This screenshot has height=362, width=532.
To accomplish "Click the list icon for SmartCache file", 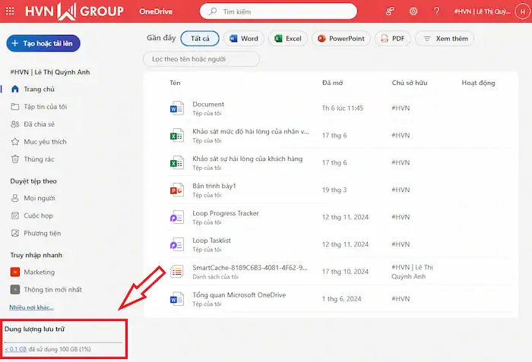I will [177, 272].
